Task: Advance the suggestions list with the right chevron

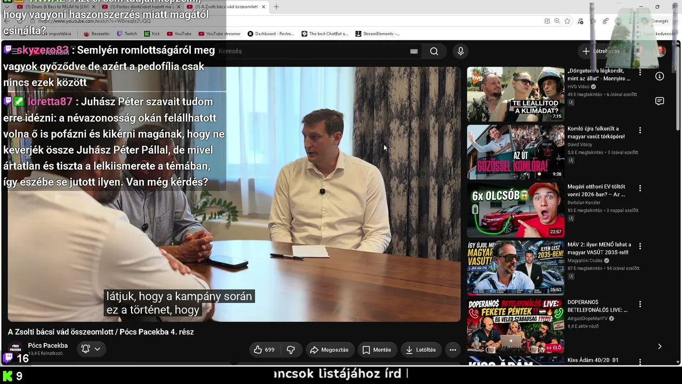Action: click(x=660, y=346)
